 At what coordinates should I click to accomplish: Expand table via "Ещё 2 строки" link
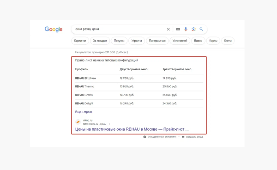pyautogui.click(x=84, y=112)
